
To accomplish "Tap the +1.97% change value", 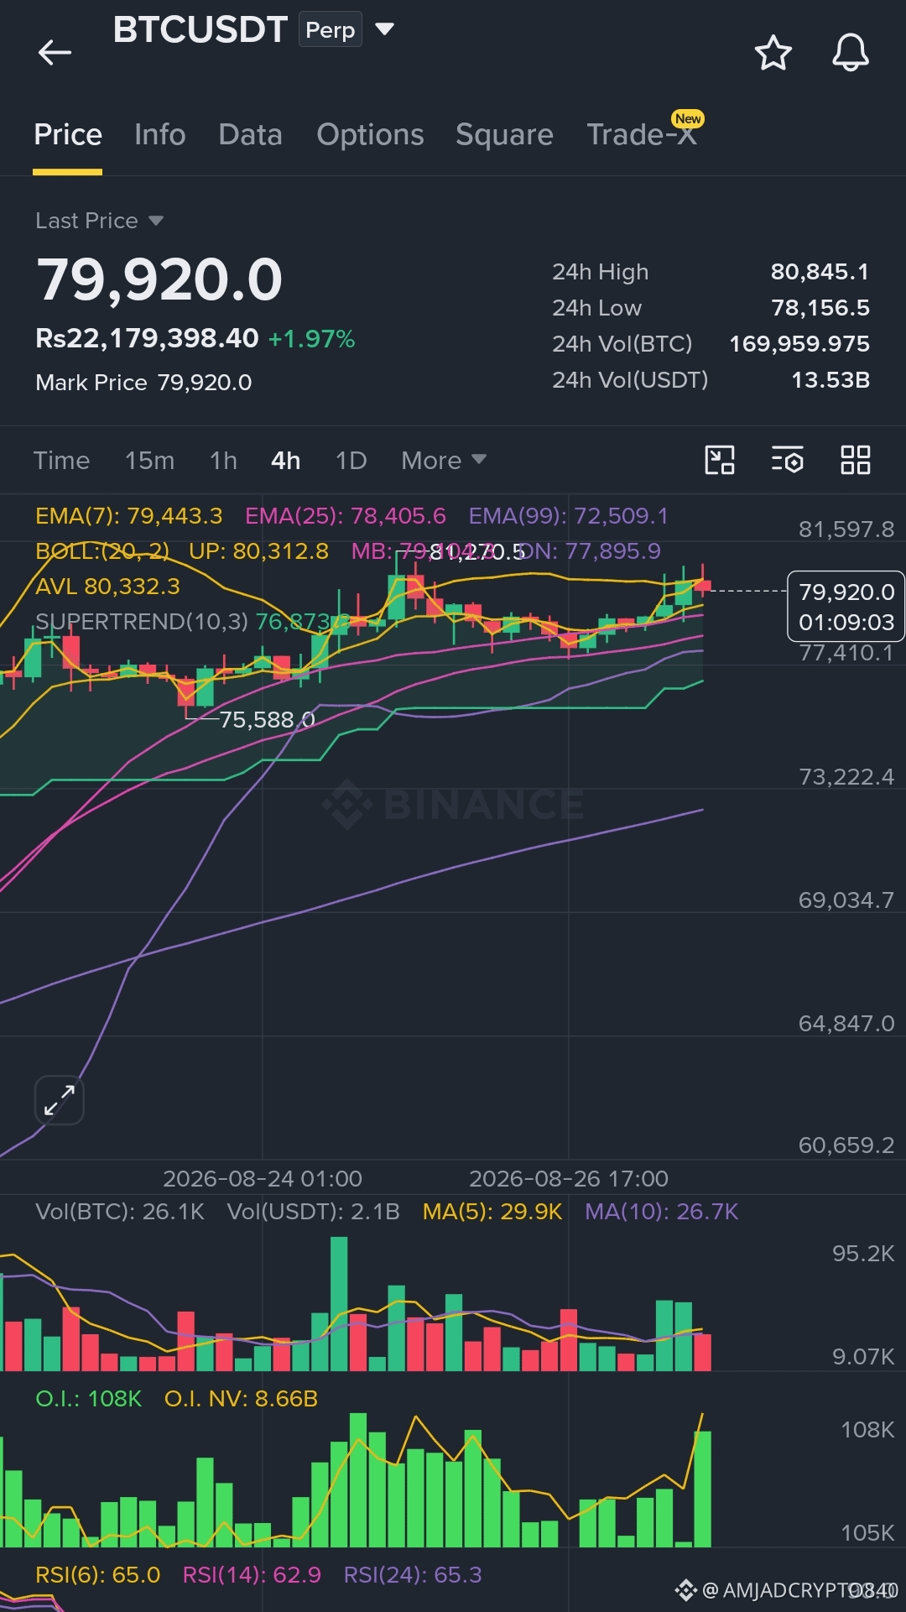I will pyautogui.click(x=311, y=339).
